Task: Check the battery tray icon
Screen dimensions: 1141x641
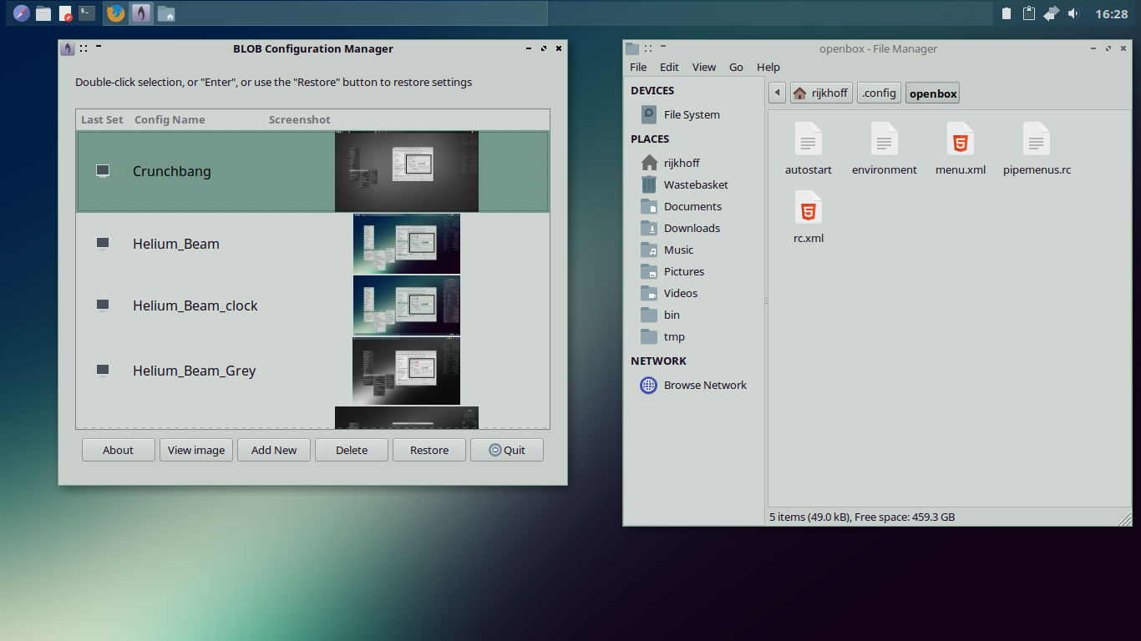Action: click(x=1007, y=13)
